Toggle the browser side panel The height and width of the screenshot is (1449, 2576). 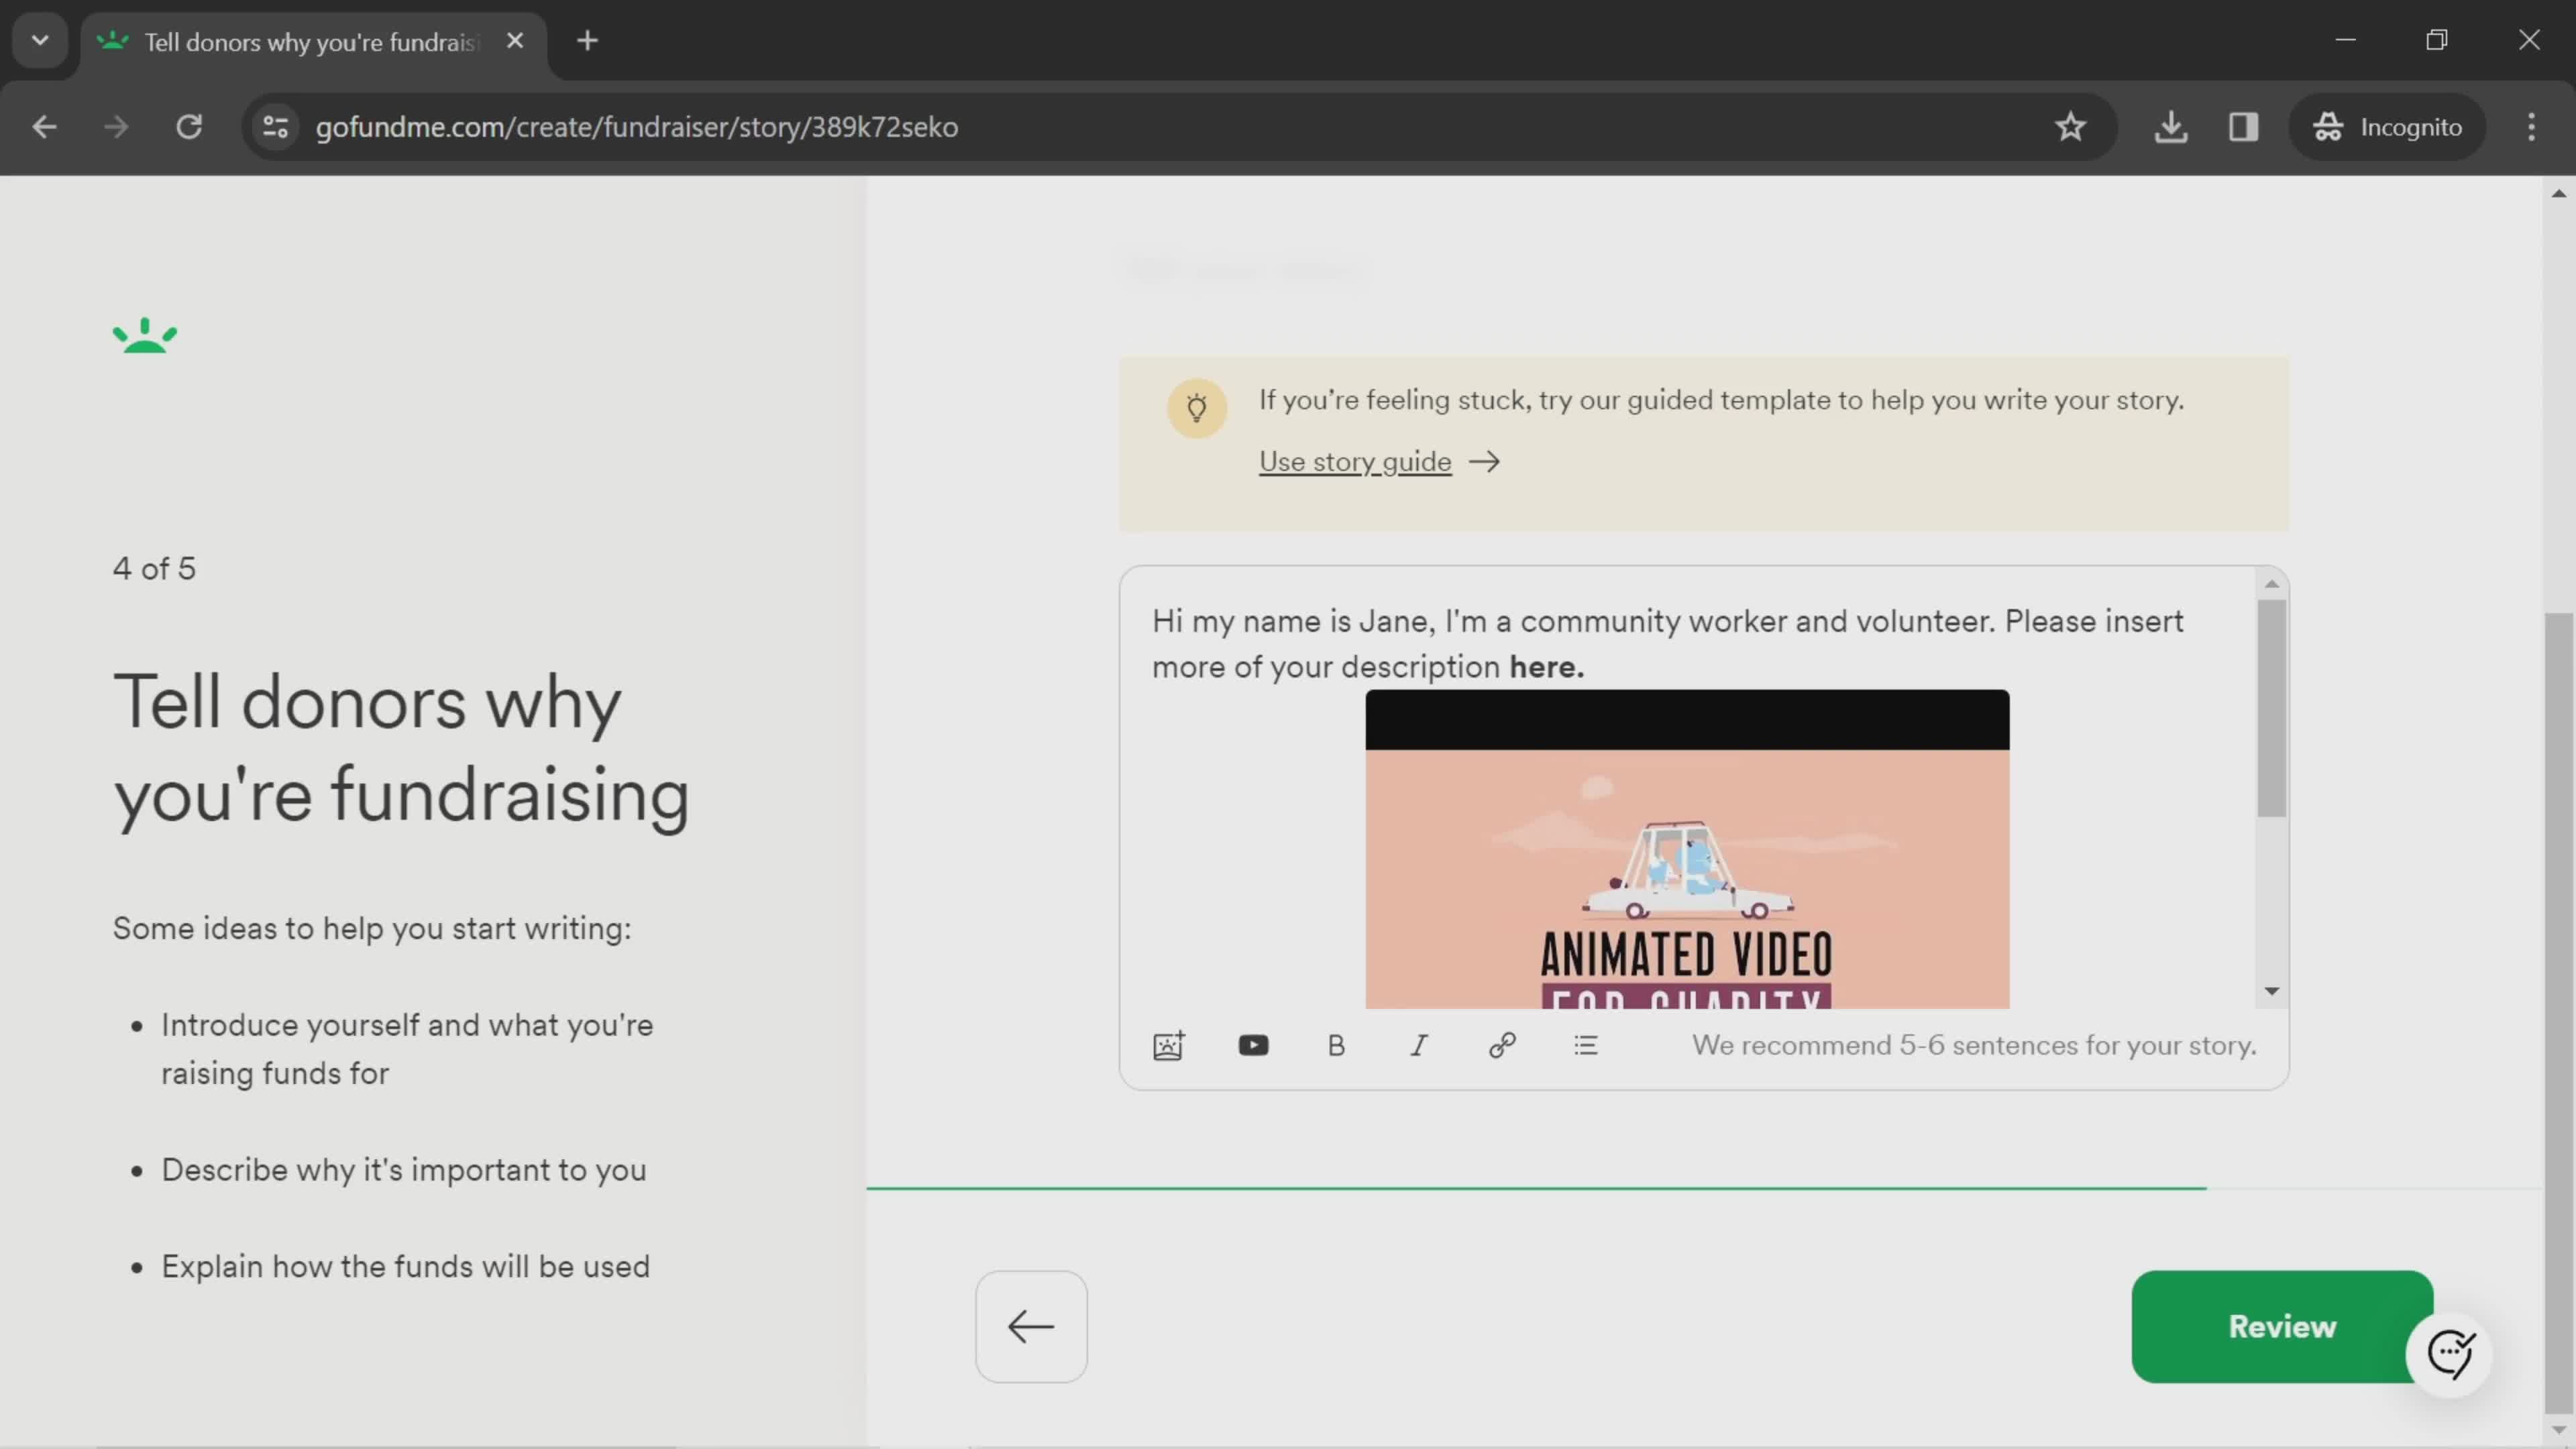(2244, 127)
